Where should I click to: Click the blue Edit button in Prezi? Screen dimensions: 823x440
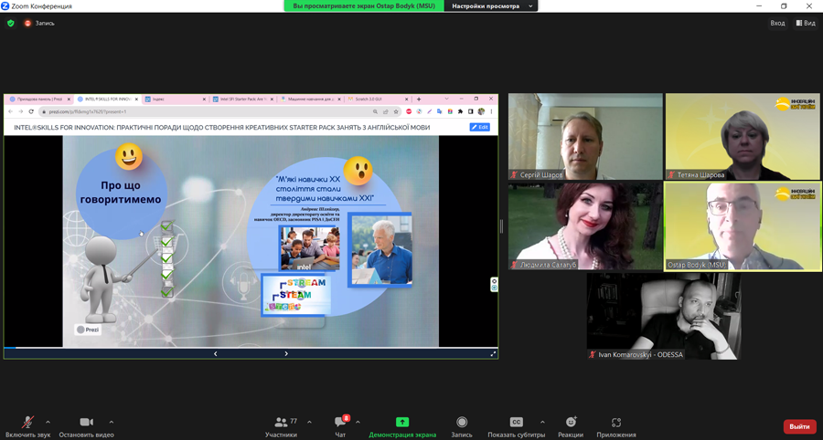(479, 127)
